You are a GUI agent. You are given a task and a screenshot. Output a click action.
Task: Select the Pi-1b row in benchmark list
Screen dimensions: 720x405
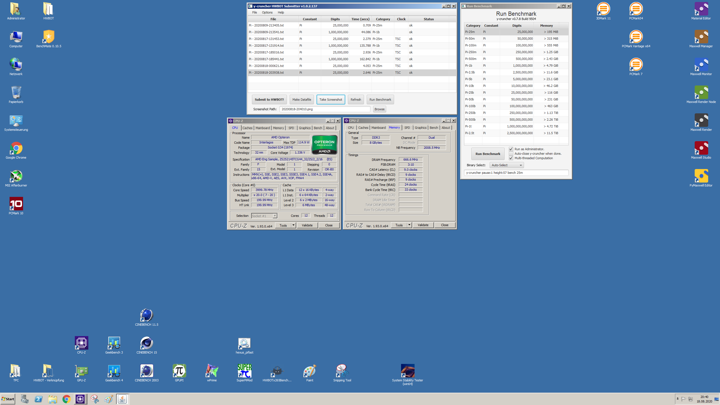click(x=516, y=66)
